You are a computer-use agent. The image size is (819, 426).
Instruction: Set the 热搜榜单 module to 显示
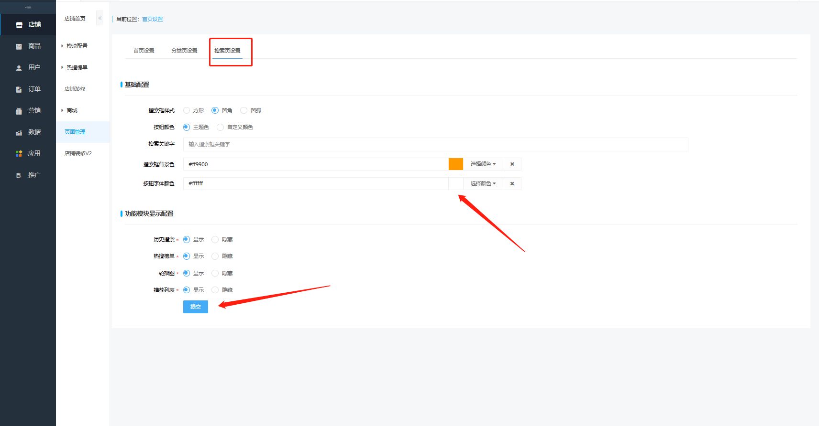coord(187,256)
